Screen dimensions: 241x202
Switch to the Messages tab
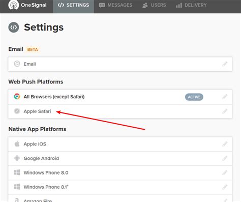click(x=115, y=5)
